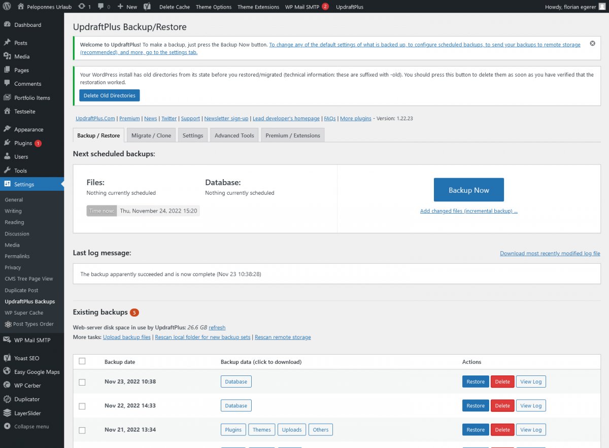Viewport: 609px width, 448px height.
Task: Click Add changed files incremental backup link
Action: 469,211
